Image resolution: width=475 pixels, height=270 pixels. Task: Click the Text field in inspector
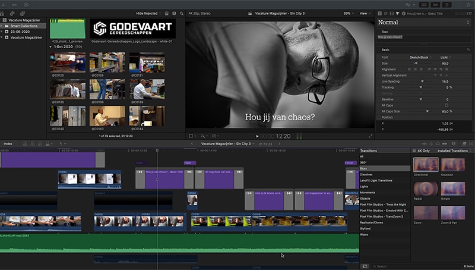coord(423,39)
